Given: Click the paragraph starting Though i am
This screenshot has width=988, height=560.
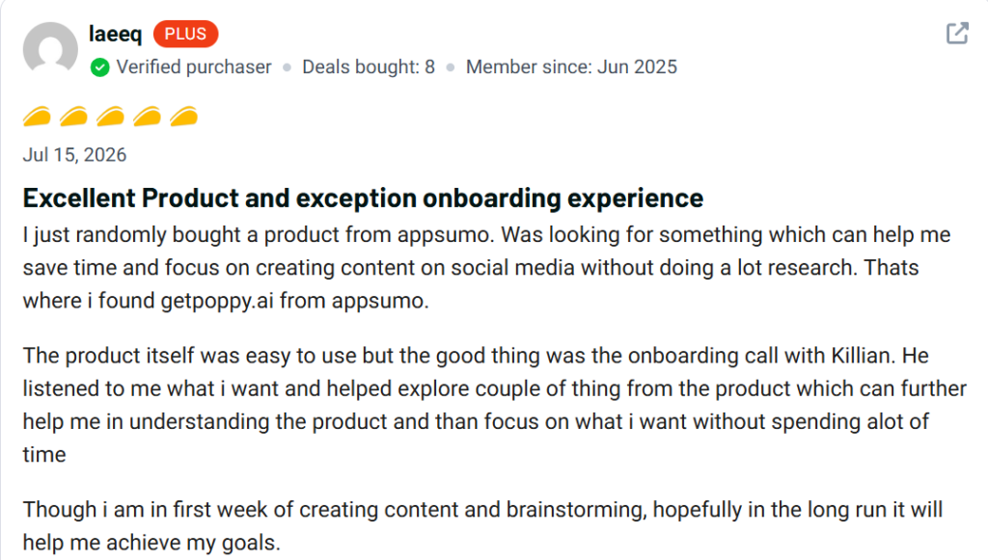Looking at the screenshot, I should click(x=482, y=525).
